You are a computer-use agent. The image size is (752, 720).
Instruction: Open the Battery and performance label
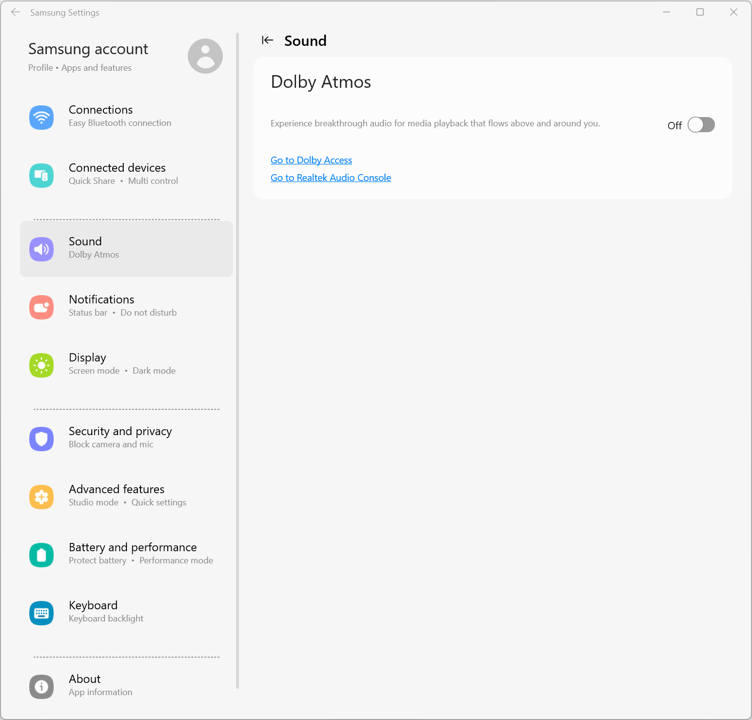click(x=133, y=547)
